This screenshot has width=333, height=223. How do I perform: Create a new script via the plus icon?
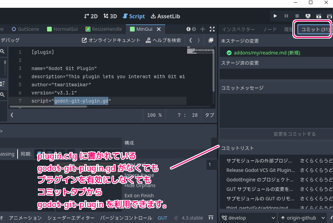coord(202,29)
